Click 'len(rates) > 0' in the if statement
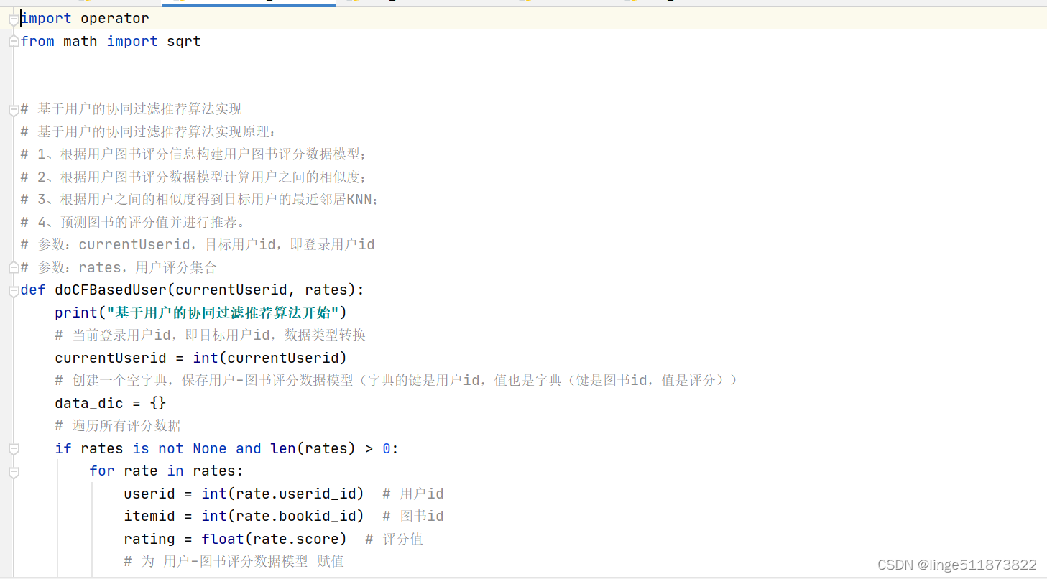Screen dimensions: 1047x579 pos(331,448)
